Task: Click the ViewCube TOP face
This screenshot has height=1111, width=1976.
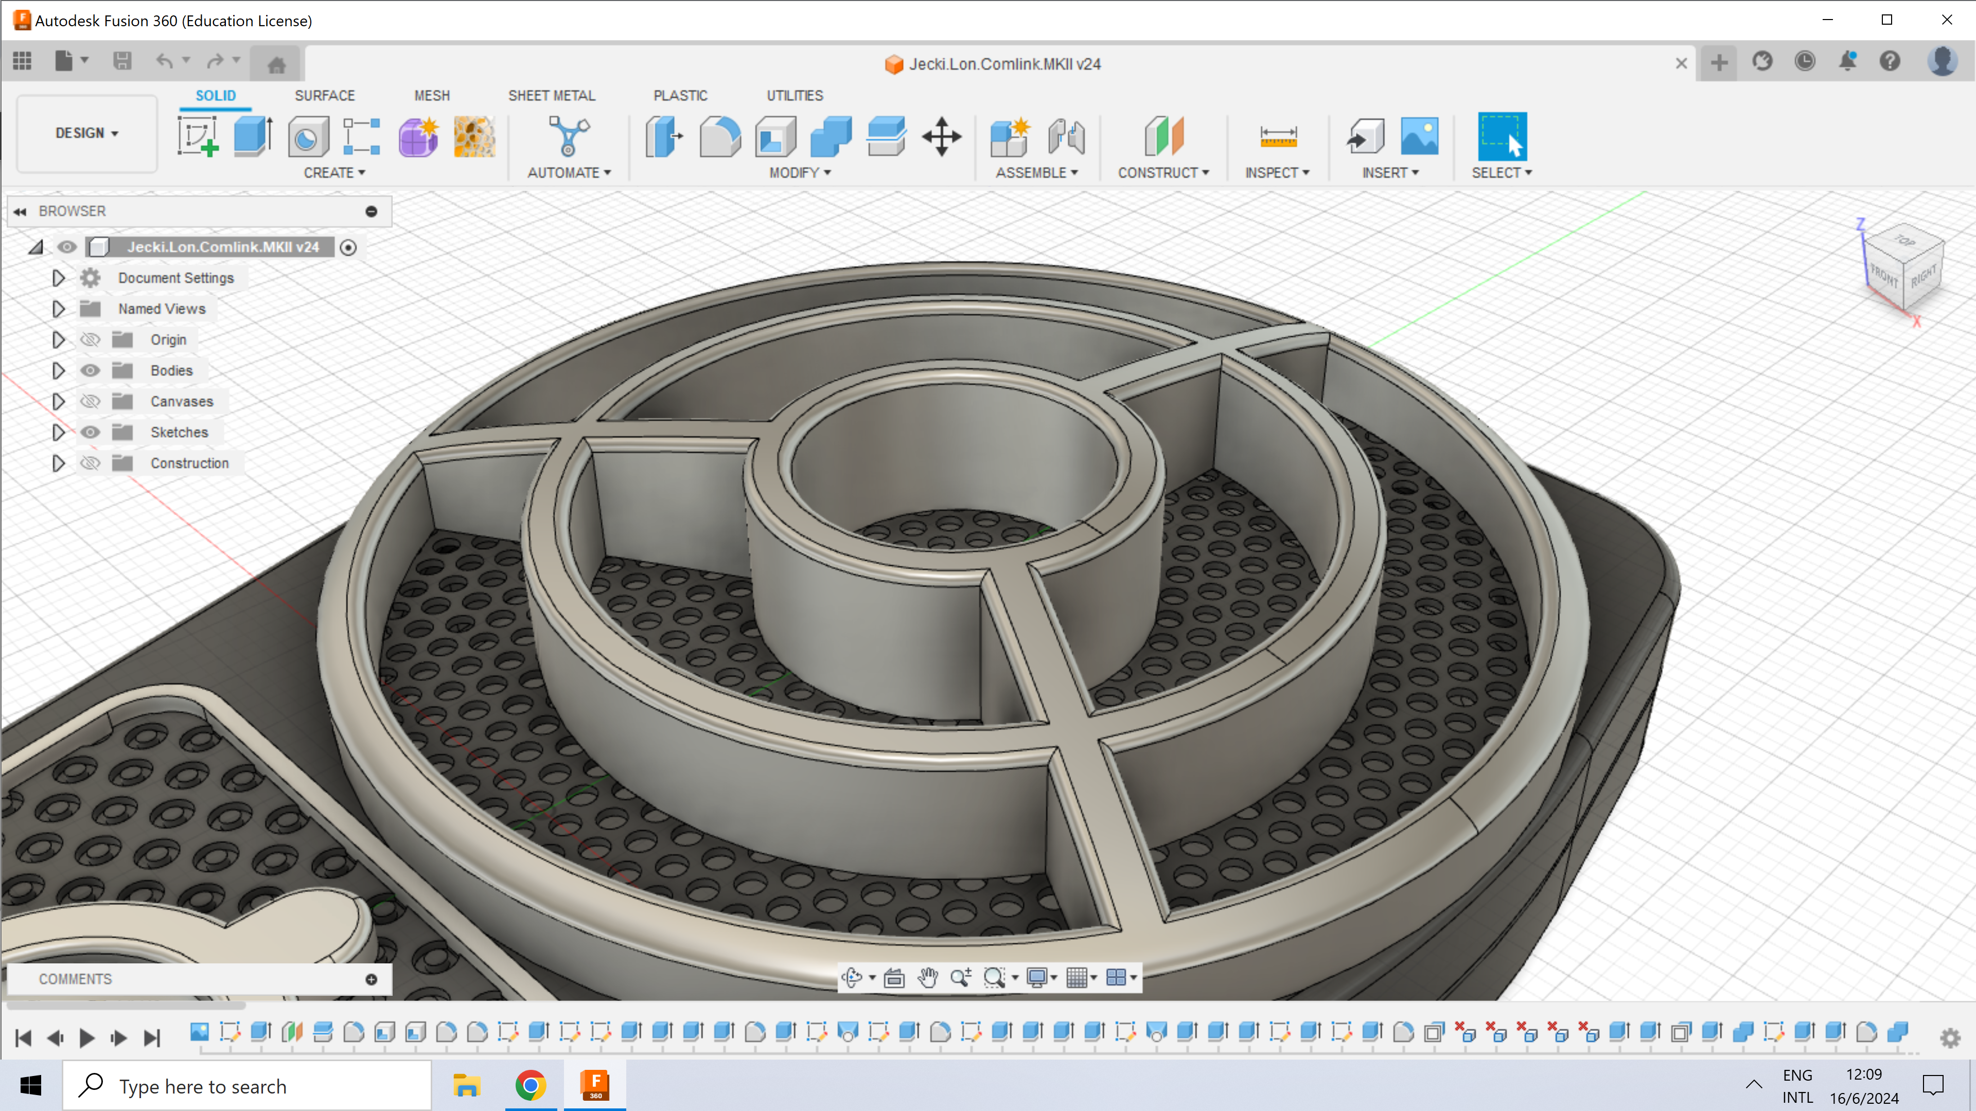Action: pyautogui.click(x=1906, y=240)
